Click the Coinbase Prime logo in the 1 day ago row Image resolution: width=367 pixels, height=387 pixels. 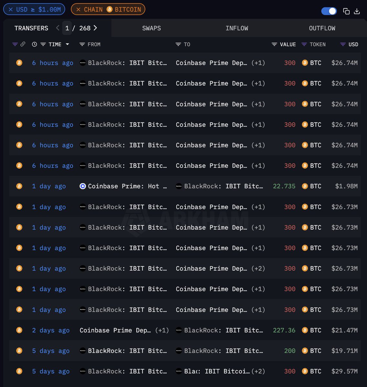[82, 186]
